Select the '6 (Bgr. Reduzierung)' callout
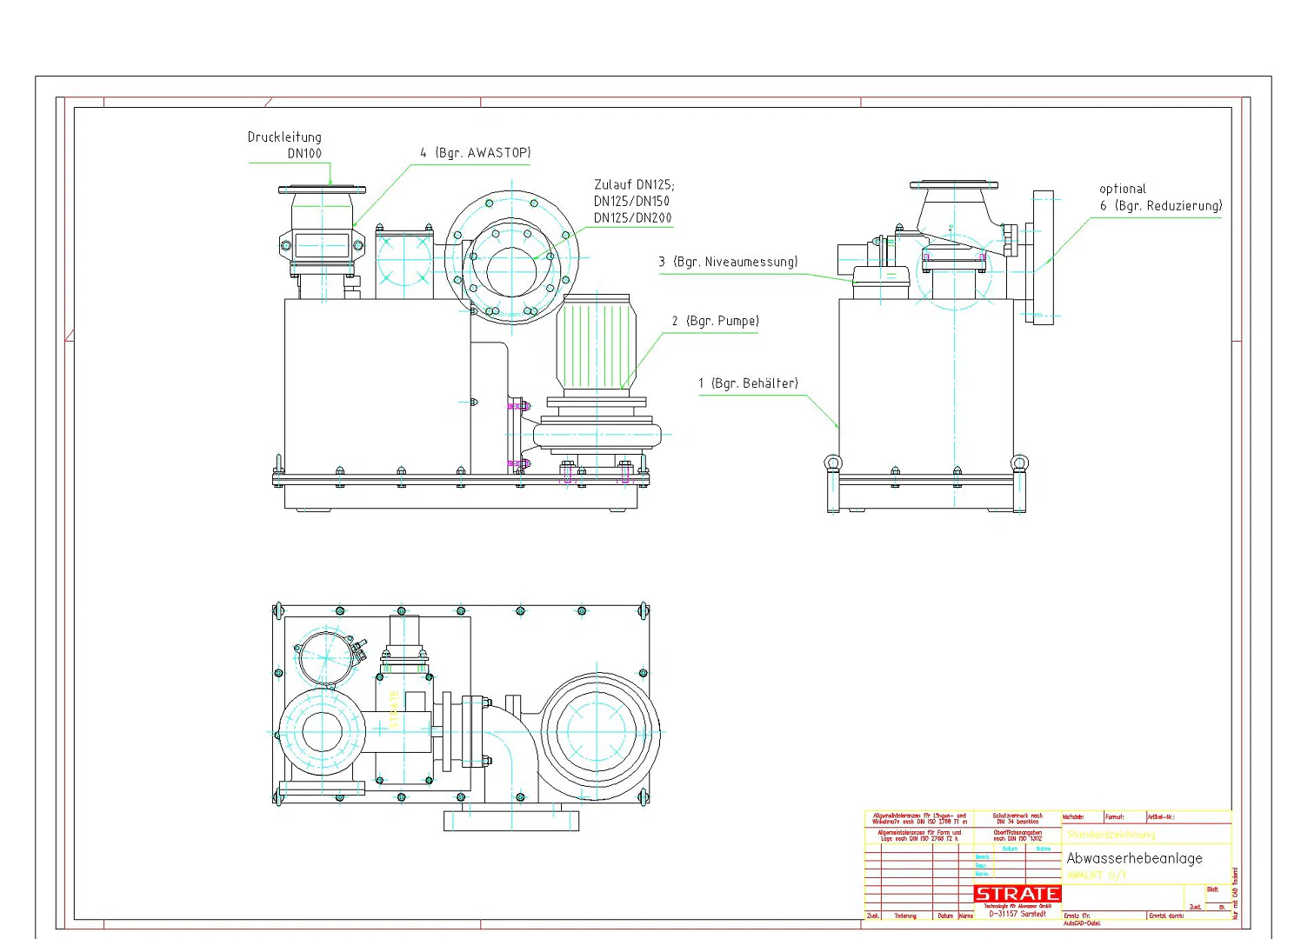 [1161, 206]
